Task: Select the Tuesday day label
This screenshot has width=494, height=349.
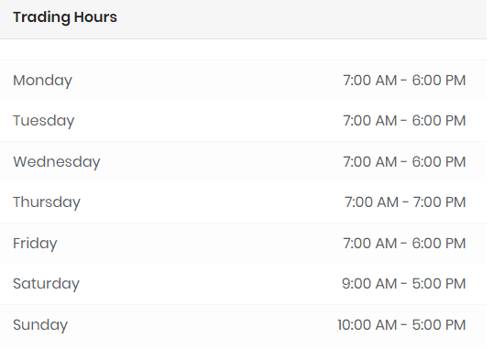Action: coord(44,121)
